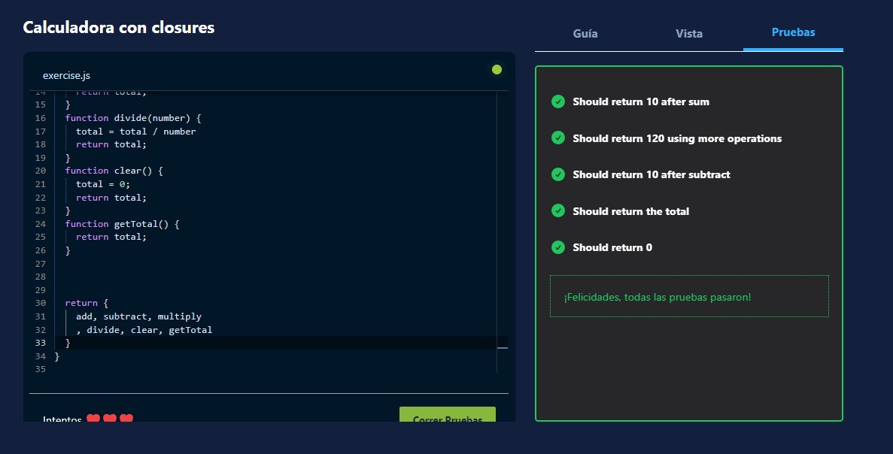Click on 'function getTotal() {' code line

[x=122, y=224]
